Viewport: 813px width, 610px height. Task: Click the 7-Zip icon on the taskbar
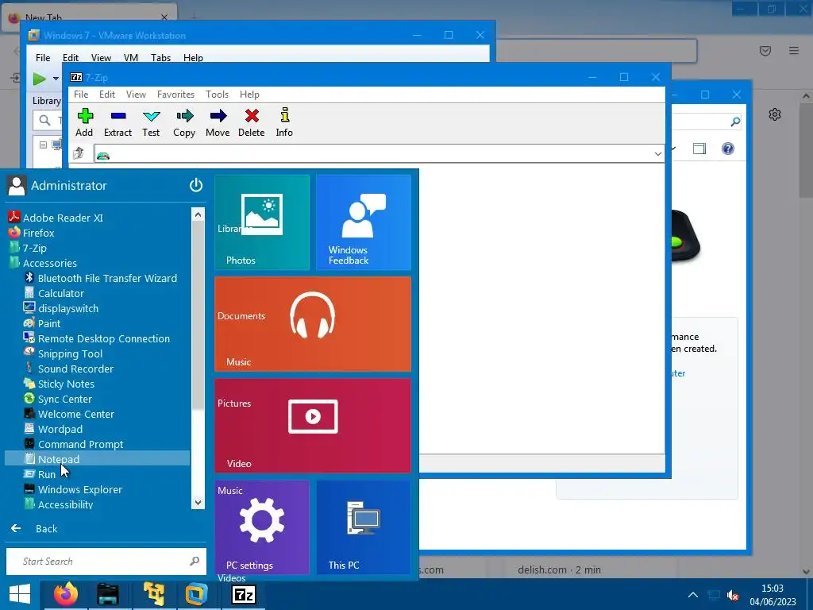244,594
